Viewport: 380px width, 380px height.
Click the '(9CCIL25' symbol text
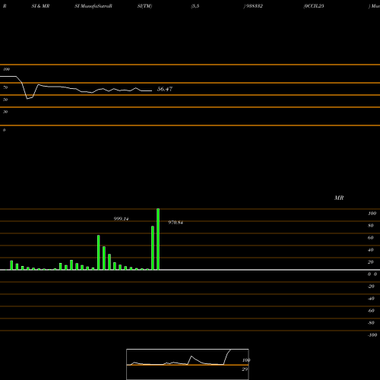point(314,6)
